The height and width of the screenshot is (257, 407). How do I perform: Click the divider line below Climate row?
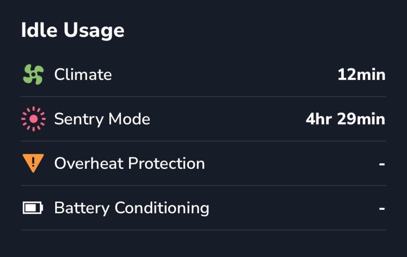(x=203, y=97)
